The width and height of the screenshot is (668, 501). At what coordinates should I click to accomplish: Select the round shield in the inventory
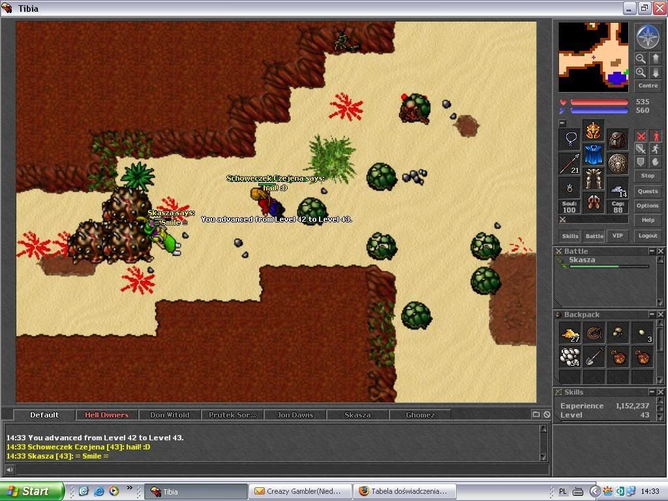(617, 164)
